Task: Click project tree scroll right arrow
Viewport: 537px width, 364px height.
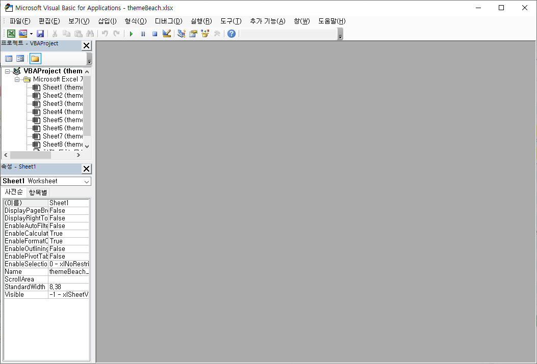Action: (79, 155)
